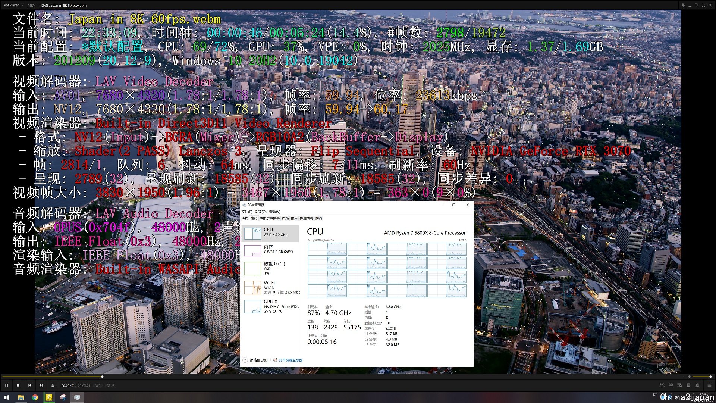Click the eject/open file button
The width and height of the screenshot is (716, 403).
click(53, 385)
